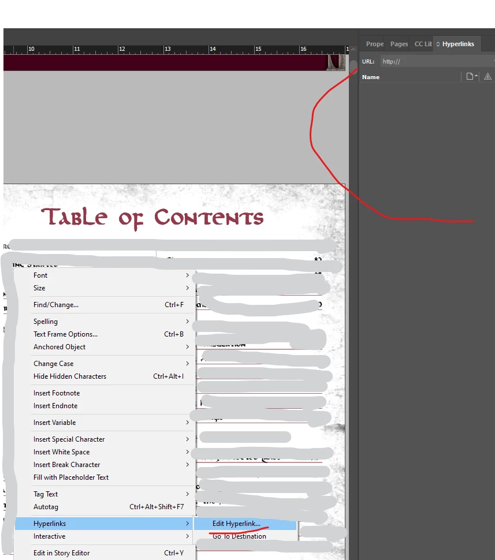495x560 pixels.
Task: Expand Insert Break Character submenu arrow
Action: 187,465
